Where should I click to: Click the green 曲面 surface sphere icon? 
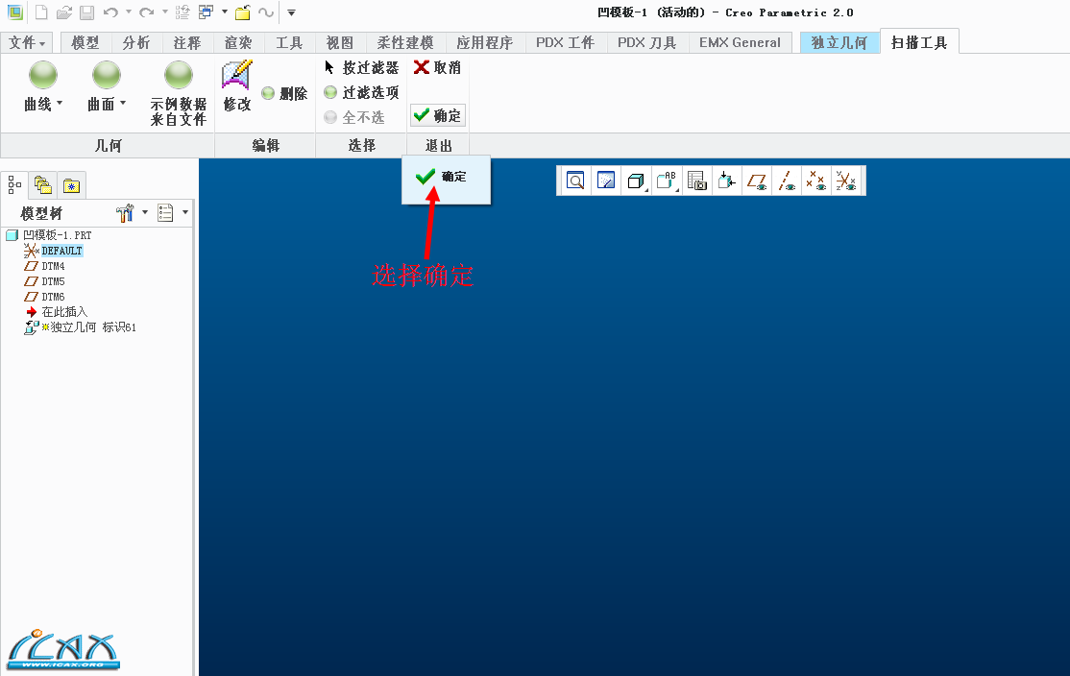click(x=107, y=75)
